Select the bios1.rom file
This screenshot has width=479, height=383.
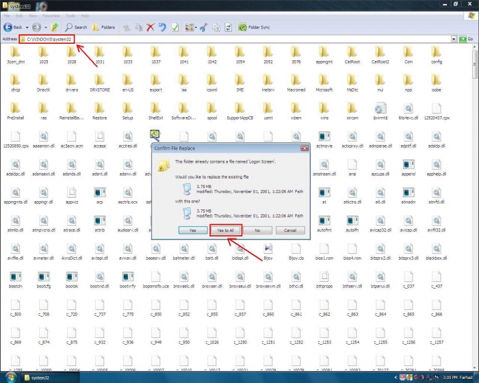(324, 252)
